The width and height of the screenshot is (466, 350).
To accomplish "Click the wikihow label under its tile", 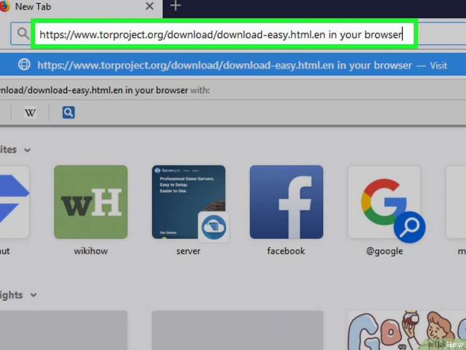I will coord(91,251).
